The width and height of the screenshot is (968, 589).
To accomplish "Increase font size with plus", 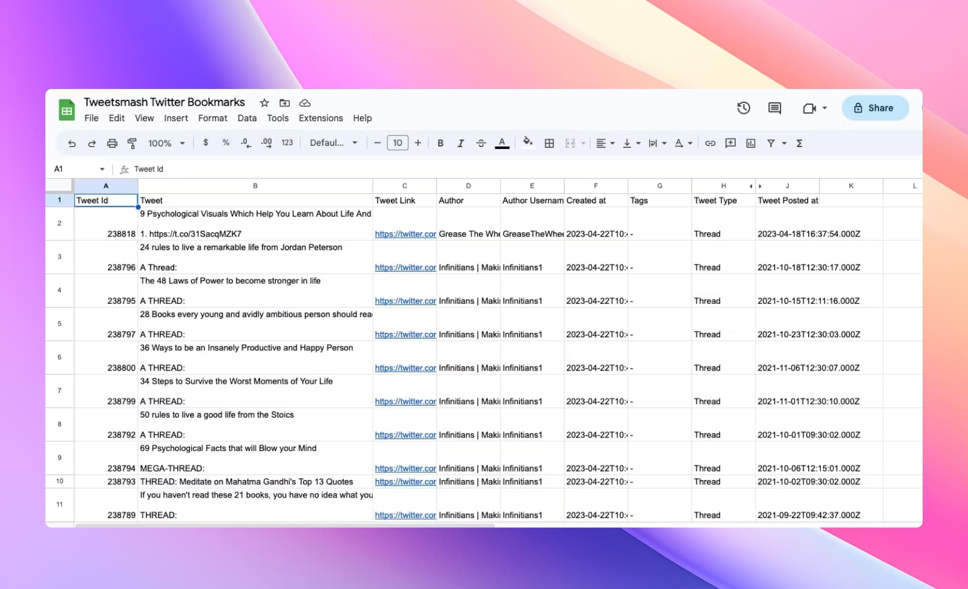I will (417, 143).
